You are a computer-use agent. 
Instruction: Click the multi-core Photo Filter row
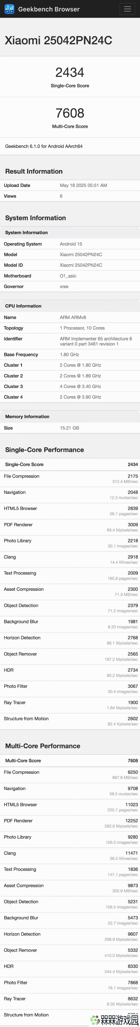70,985
